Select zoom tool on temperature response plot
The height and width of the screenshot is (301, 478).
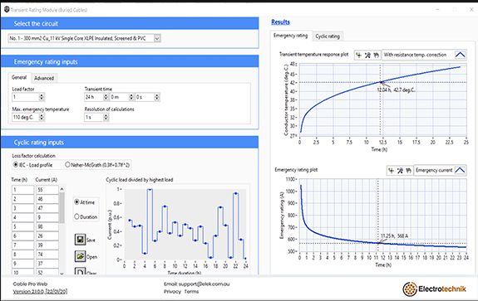click(367, 55)
